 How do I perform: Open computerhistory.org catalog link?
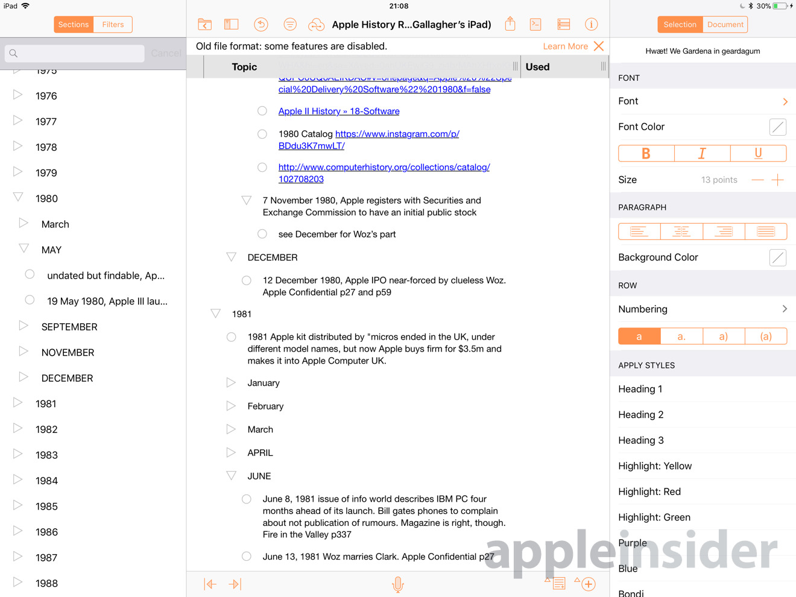click(384, 173)
